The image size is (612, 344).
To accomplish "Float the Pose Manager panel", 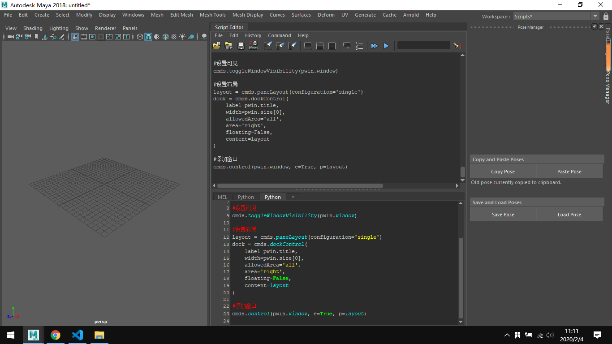I will pos(595,27).
